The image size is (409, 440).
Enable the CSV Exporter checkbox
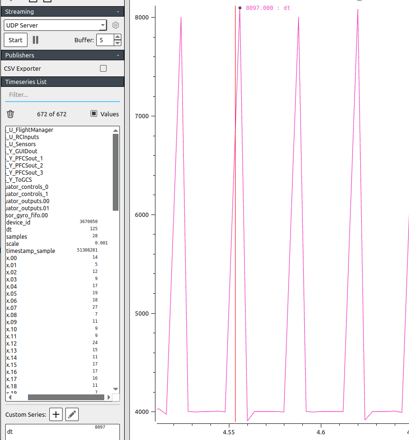pyautogui.click(x=103, y=68)
